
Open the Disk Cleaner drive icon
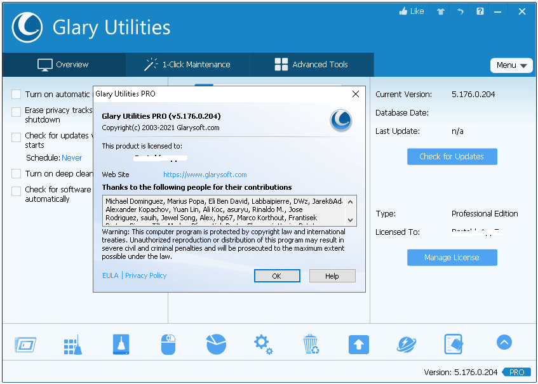121,344
